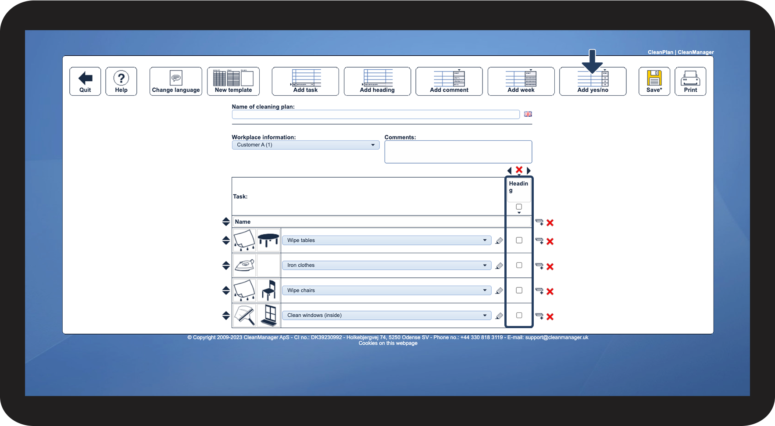Click the wet cloth picture for Wipe chairs

(x=244, y=290)
